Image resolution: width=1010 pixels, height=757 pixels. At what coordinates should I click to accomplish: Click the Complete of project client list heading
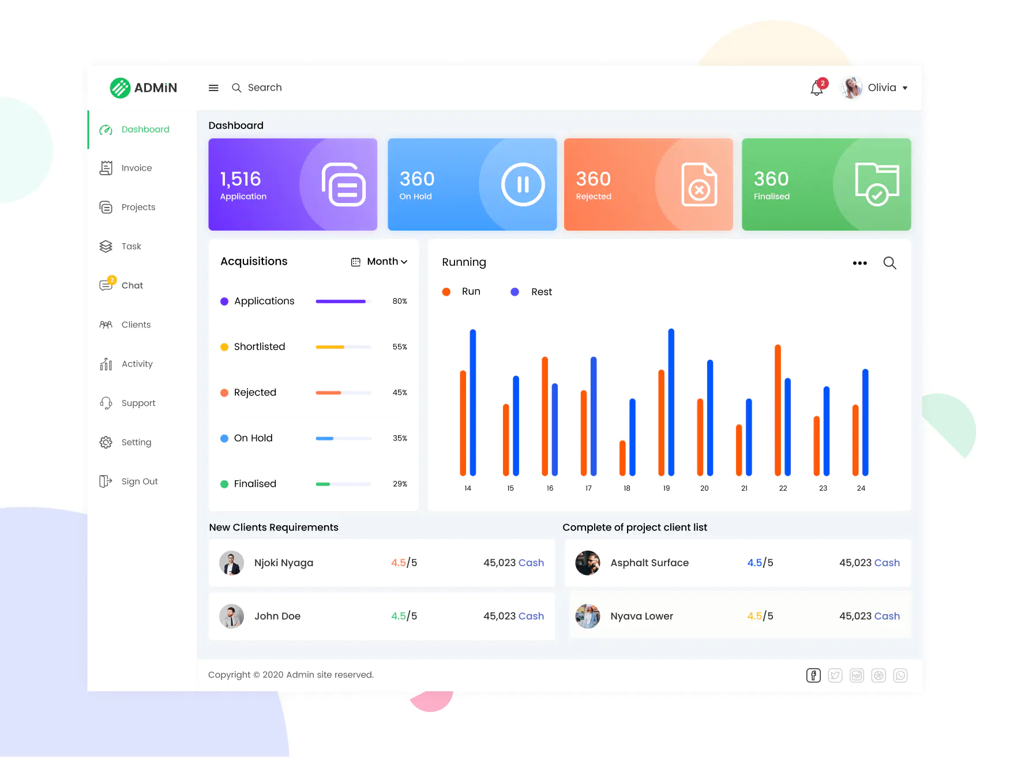pyautogui.click(x=634, y=528)
